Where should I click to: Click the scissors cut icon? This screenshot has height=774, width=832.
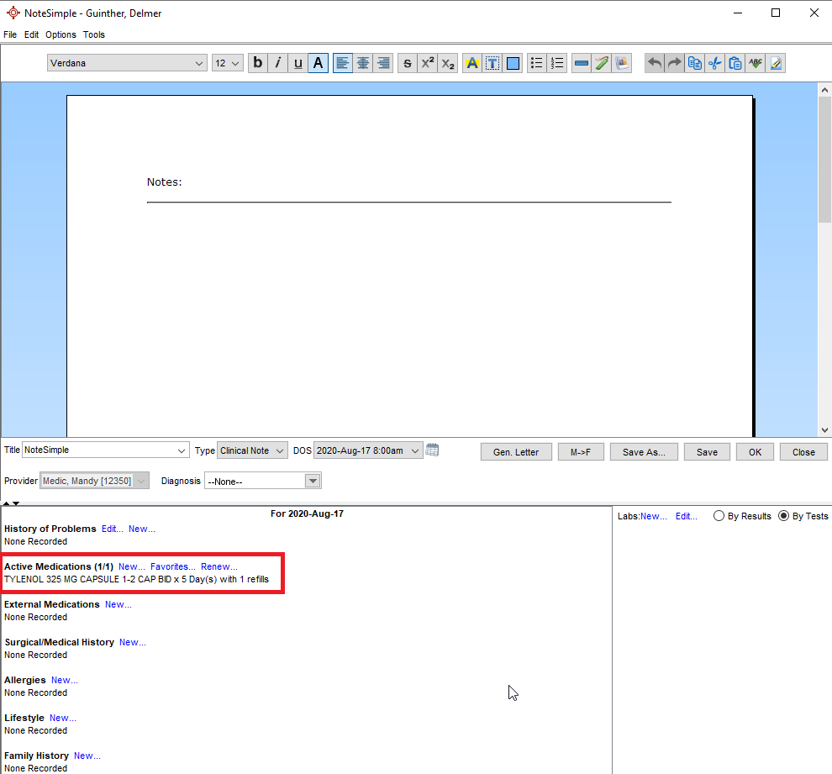click(715, 63)
